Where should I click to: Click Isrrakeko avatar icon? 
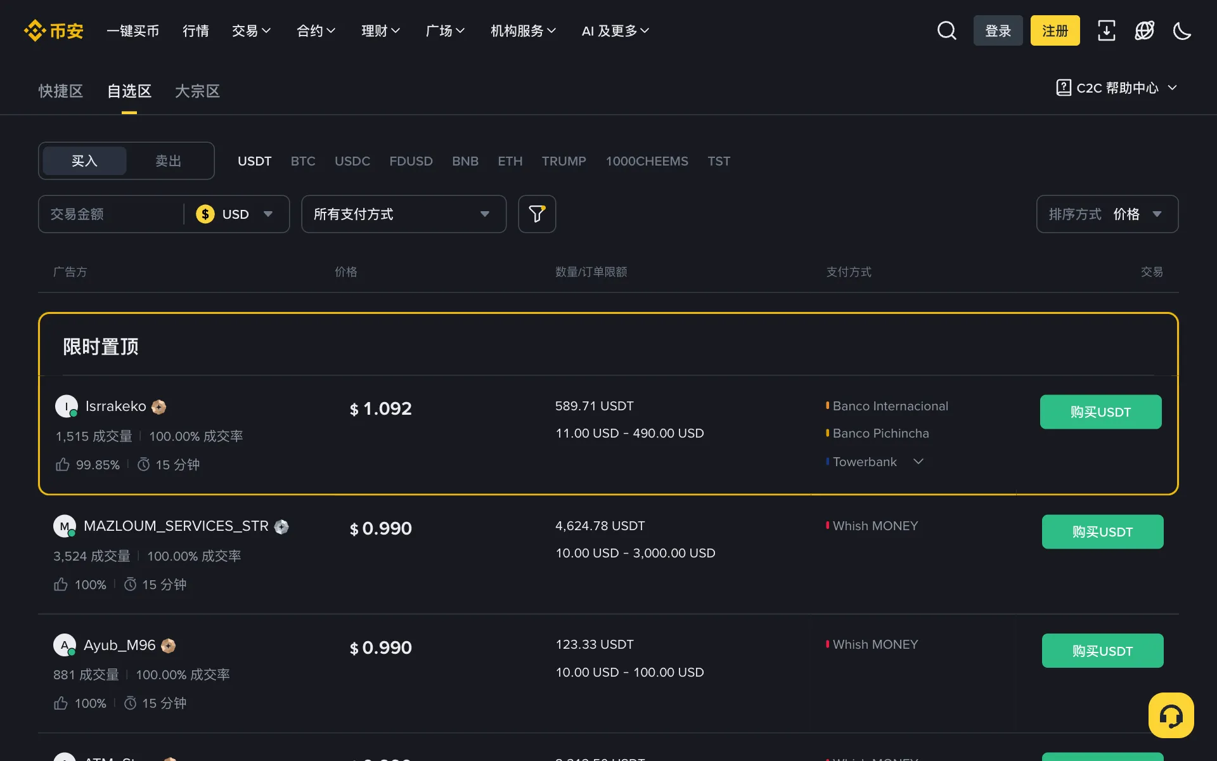(66, 406)
